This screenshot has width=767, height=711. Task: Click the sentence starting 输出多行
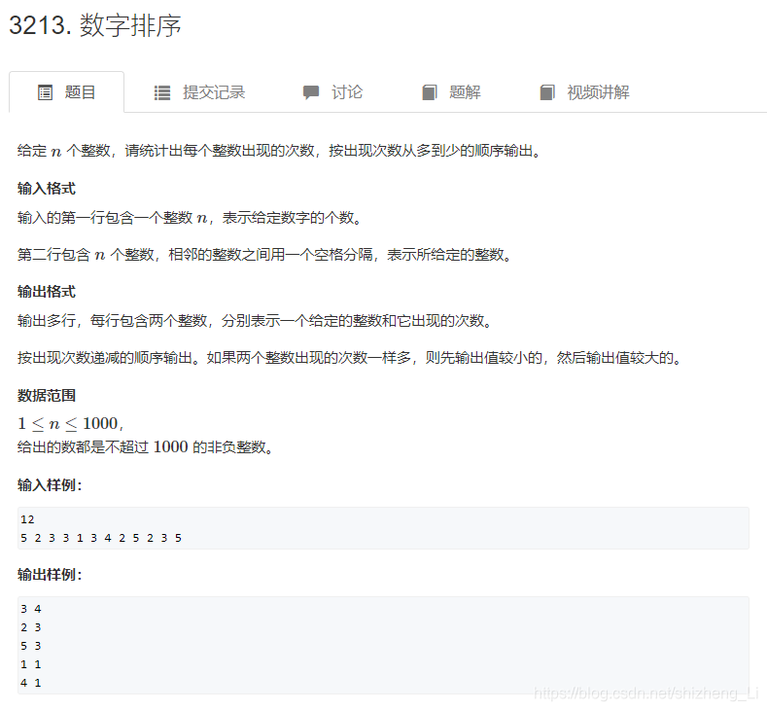point(255,321)
